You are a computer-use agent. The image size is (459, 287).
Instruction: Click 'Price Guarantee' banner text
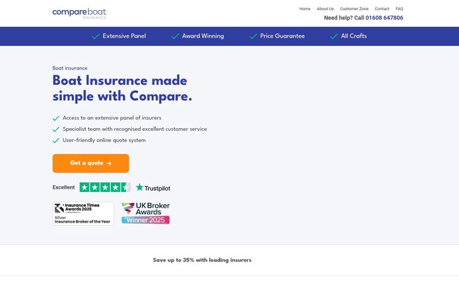282,36
